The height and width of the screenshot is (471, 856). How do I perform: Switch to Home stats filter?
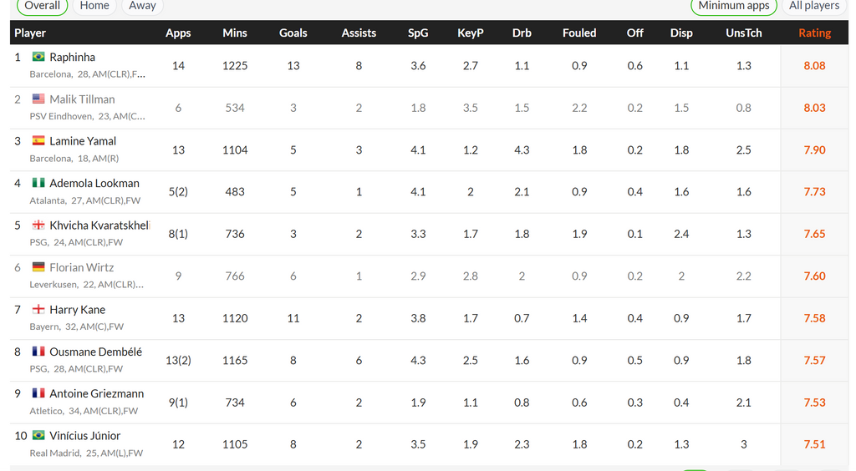point(94,6)
